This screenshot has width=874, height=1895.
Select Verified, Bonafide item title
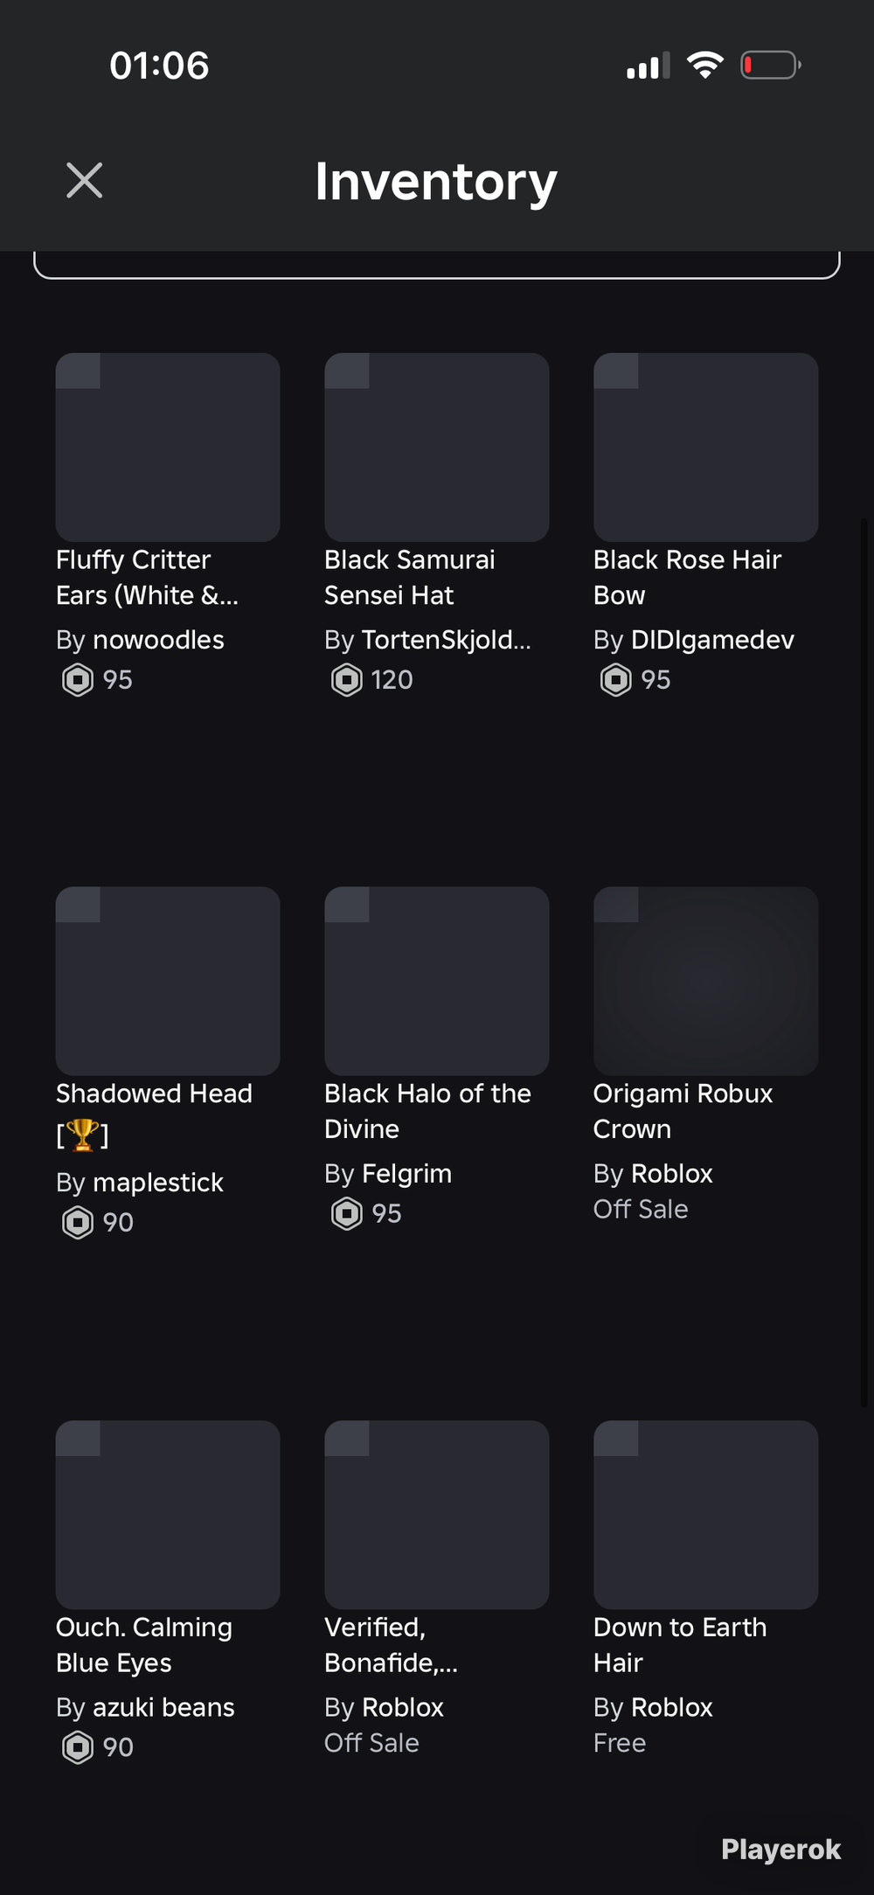tap(391, 1645)
